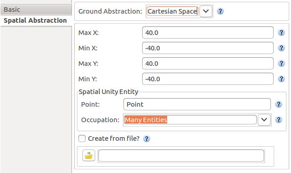Browse for file with folder icon

(89, 155)
